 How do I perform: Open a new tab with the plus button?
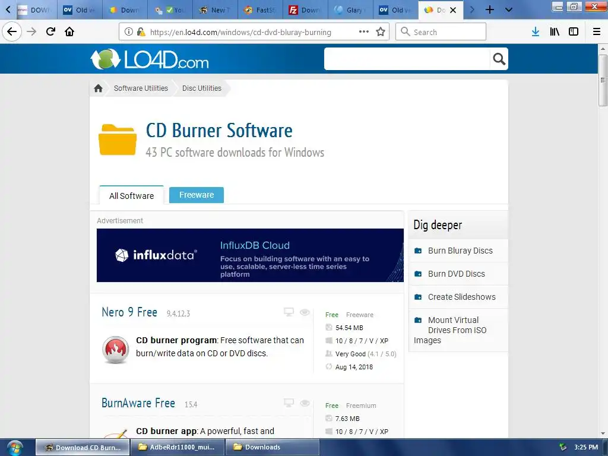pos(490,9)
